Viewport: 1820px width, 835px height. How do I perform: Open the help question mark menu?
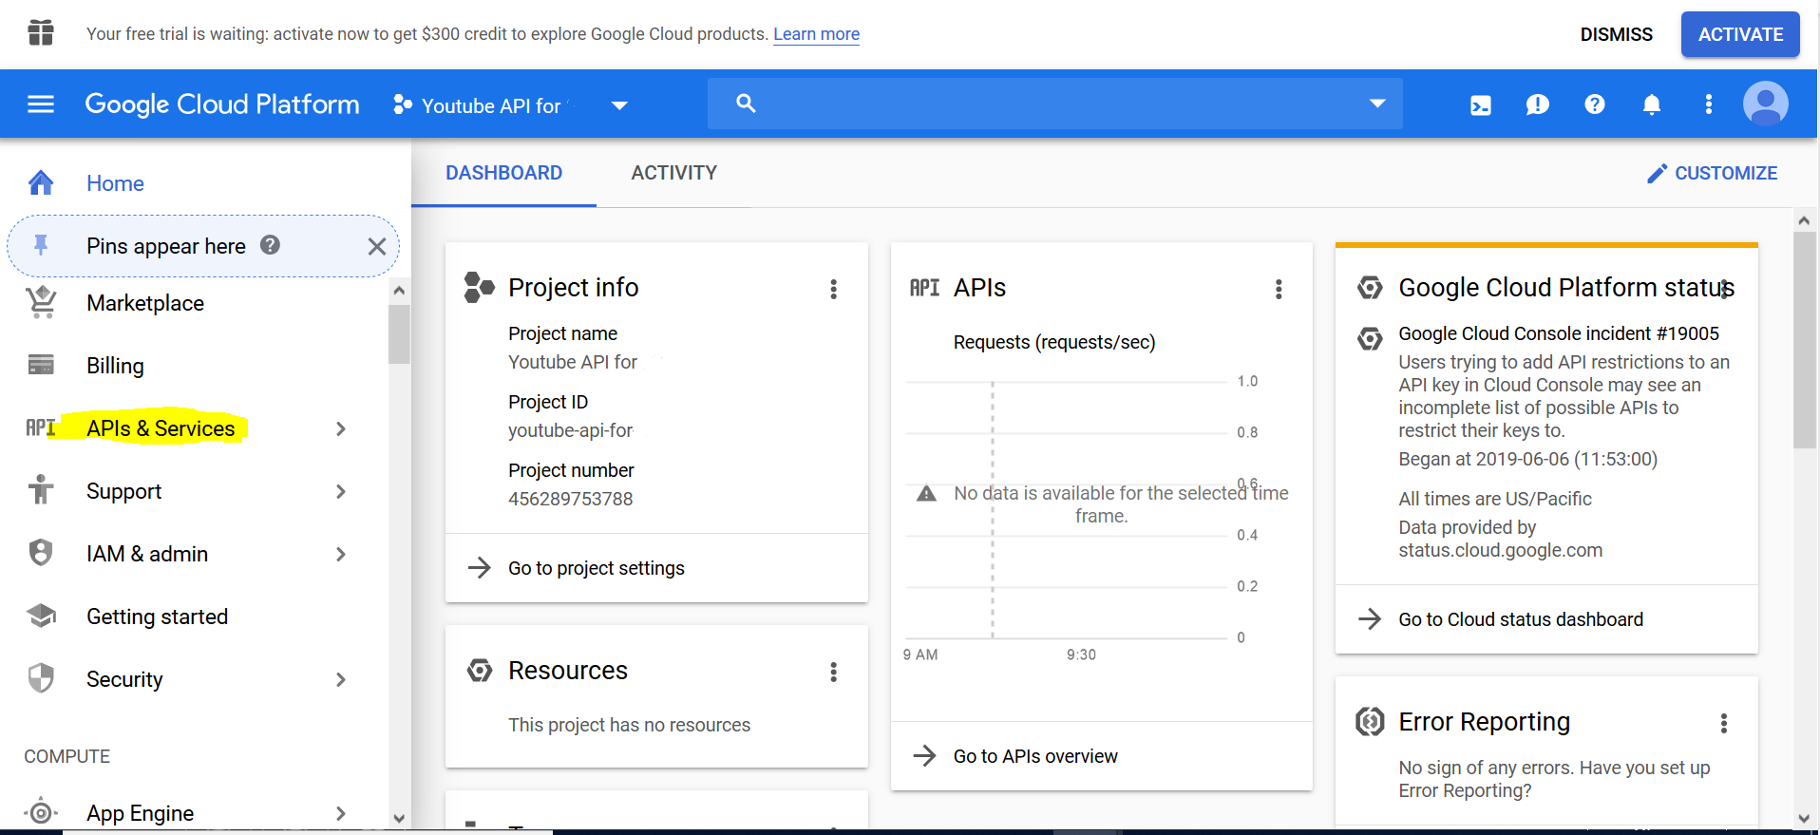pos(1594,104)
